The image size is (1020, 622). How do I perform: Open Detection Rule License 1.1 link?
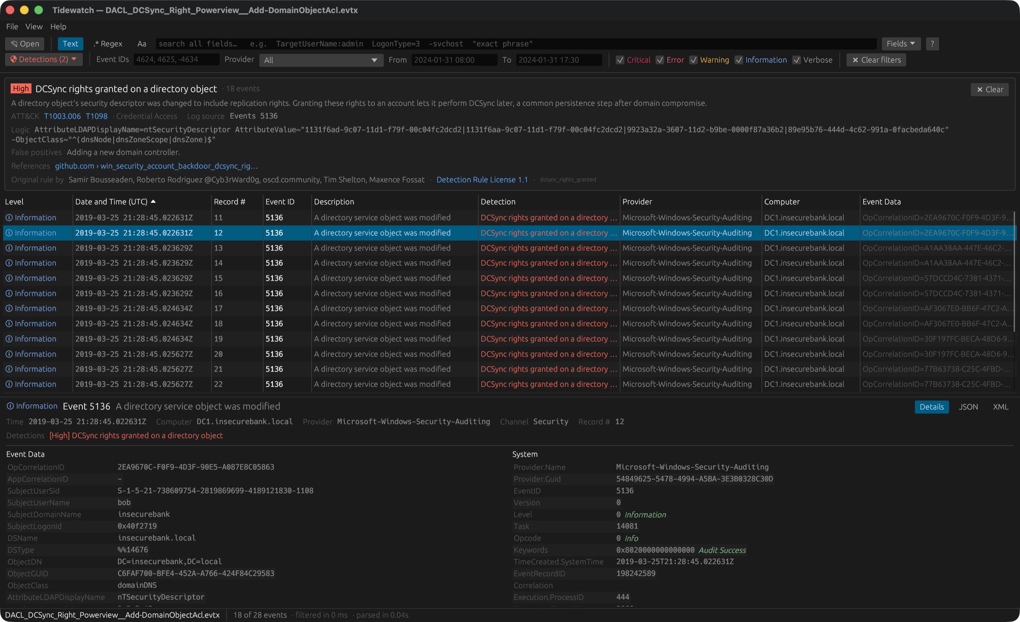482,179
